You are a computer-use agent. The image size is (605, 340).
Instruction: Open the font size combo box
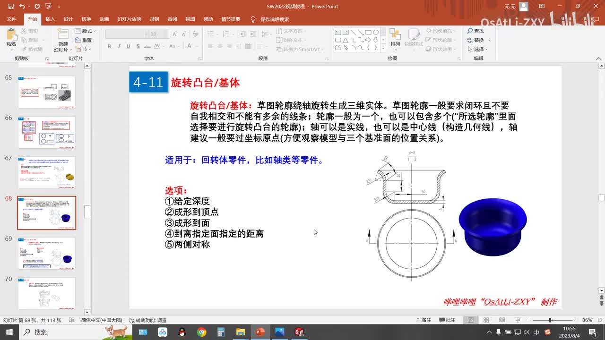coord(159,34)
